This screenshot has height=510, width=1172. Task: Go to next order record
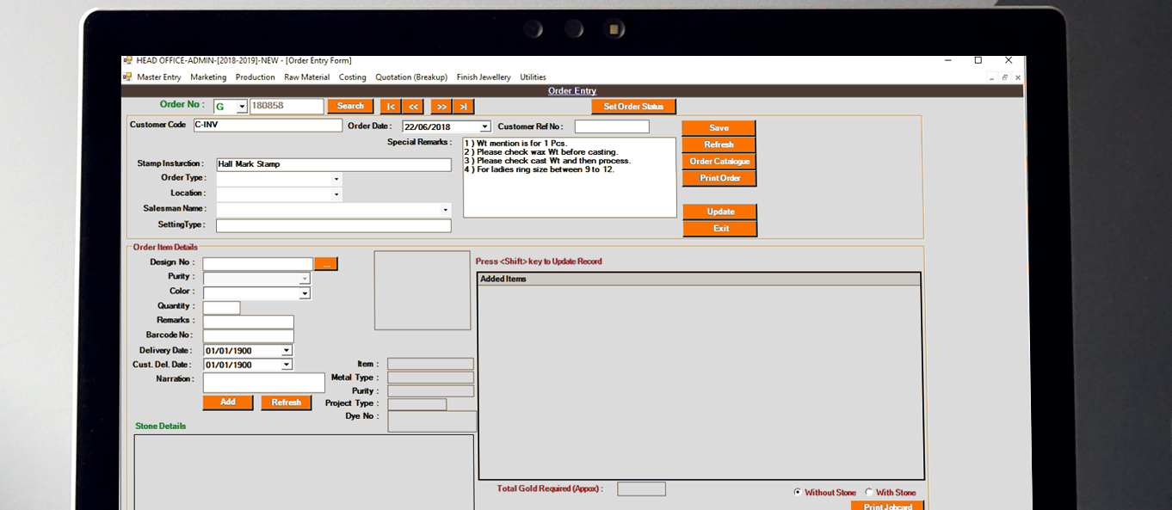441,107
